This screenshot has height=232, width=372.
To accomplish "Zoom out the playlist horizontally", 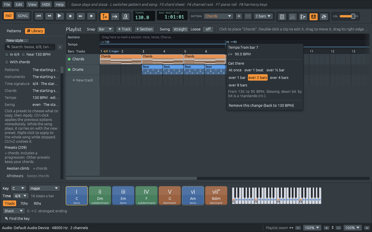I will click(x=298, y=228).
